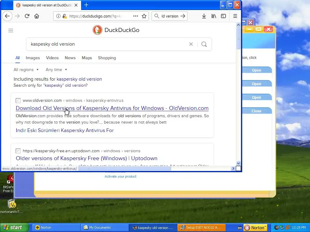Click the oldversion.com result favicon
The width and height of the screenshot is (310, 232).
(x=18, y=101)
